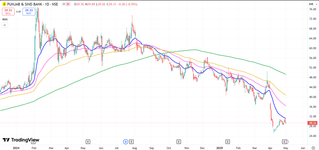Collapse the indicator legend with the up chevron
This screenshot has width=319, height=150.
coord(5,25)
